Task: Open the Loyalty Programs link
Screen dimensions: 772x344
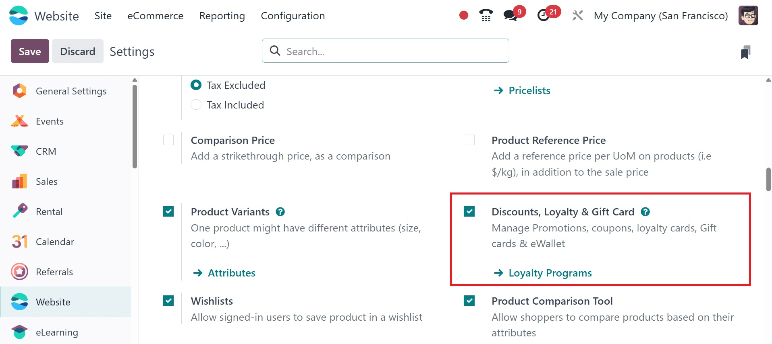Action: click(x=550, y=272)
